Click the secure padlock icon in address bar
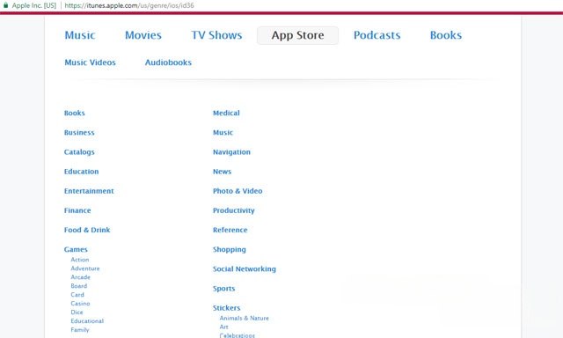Screen dimensions: 563x338 6,5
